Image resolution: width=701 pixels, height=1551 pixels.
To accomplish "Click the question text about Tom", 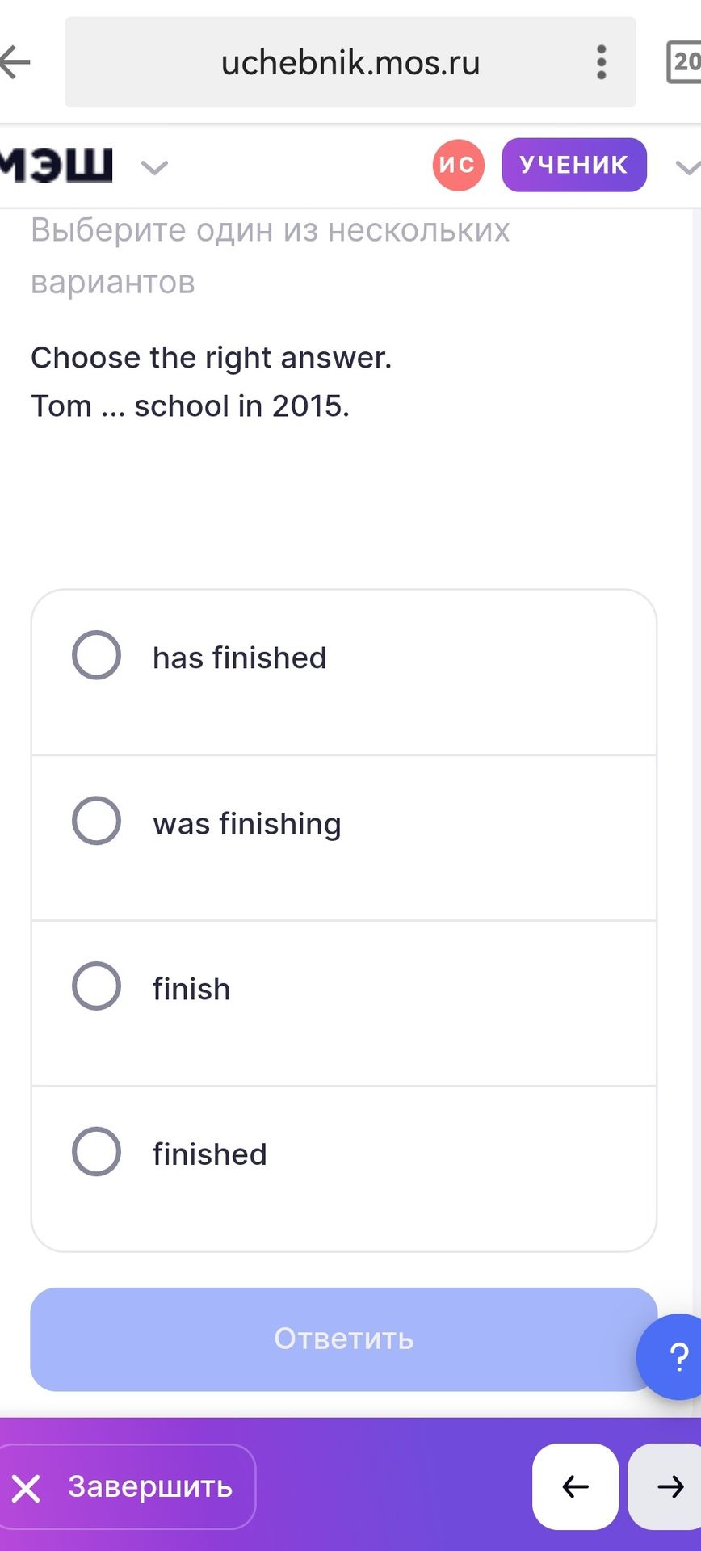I will pyautogui.click(x=191, y=406).
